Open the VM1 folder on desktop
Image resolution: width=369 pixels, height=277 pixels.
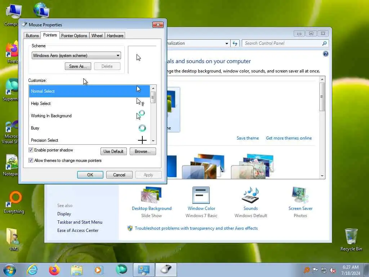tap(14, 239)
